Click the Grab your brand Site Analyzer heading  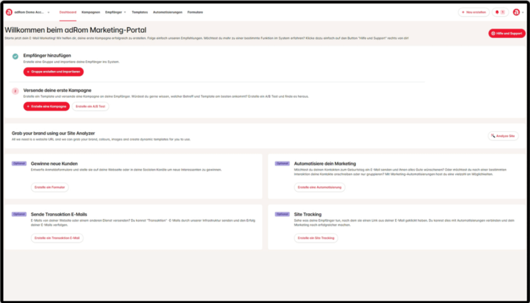(x=53, y=133)
